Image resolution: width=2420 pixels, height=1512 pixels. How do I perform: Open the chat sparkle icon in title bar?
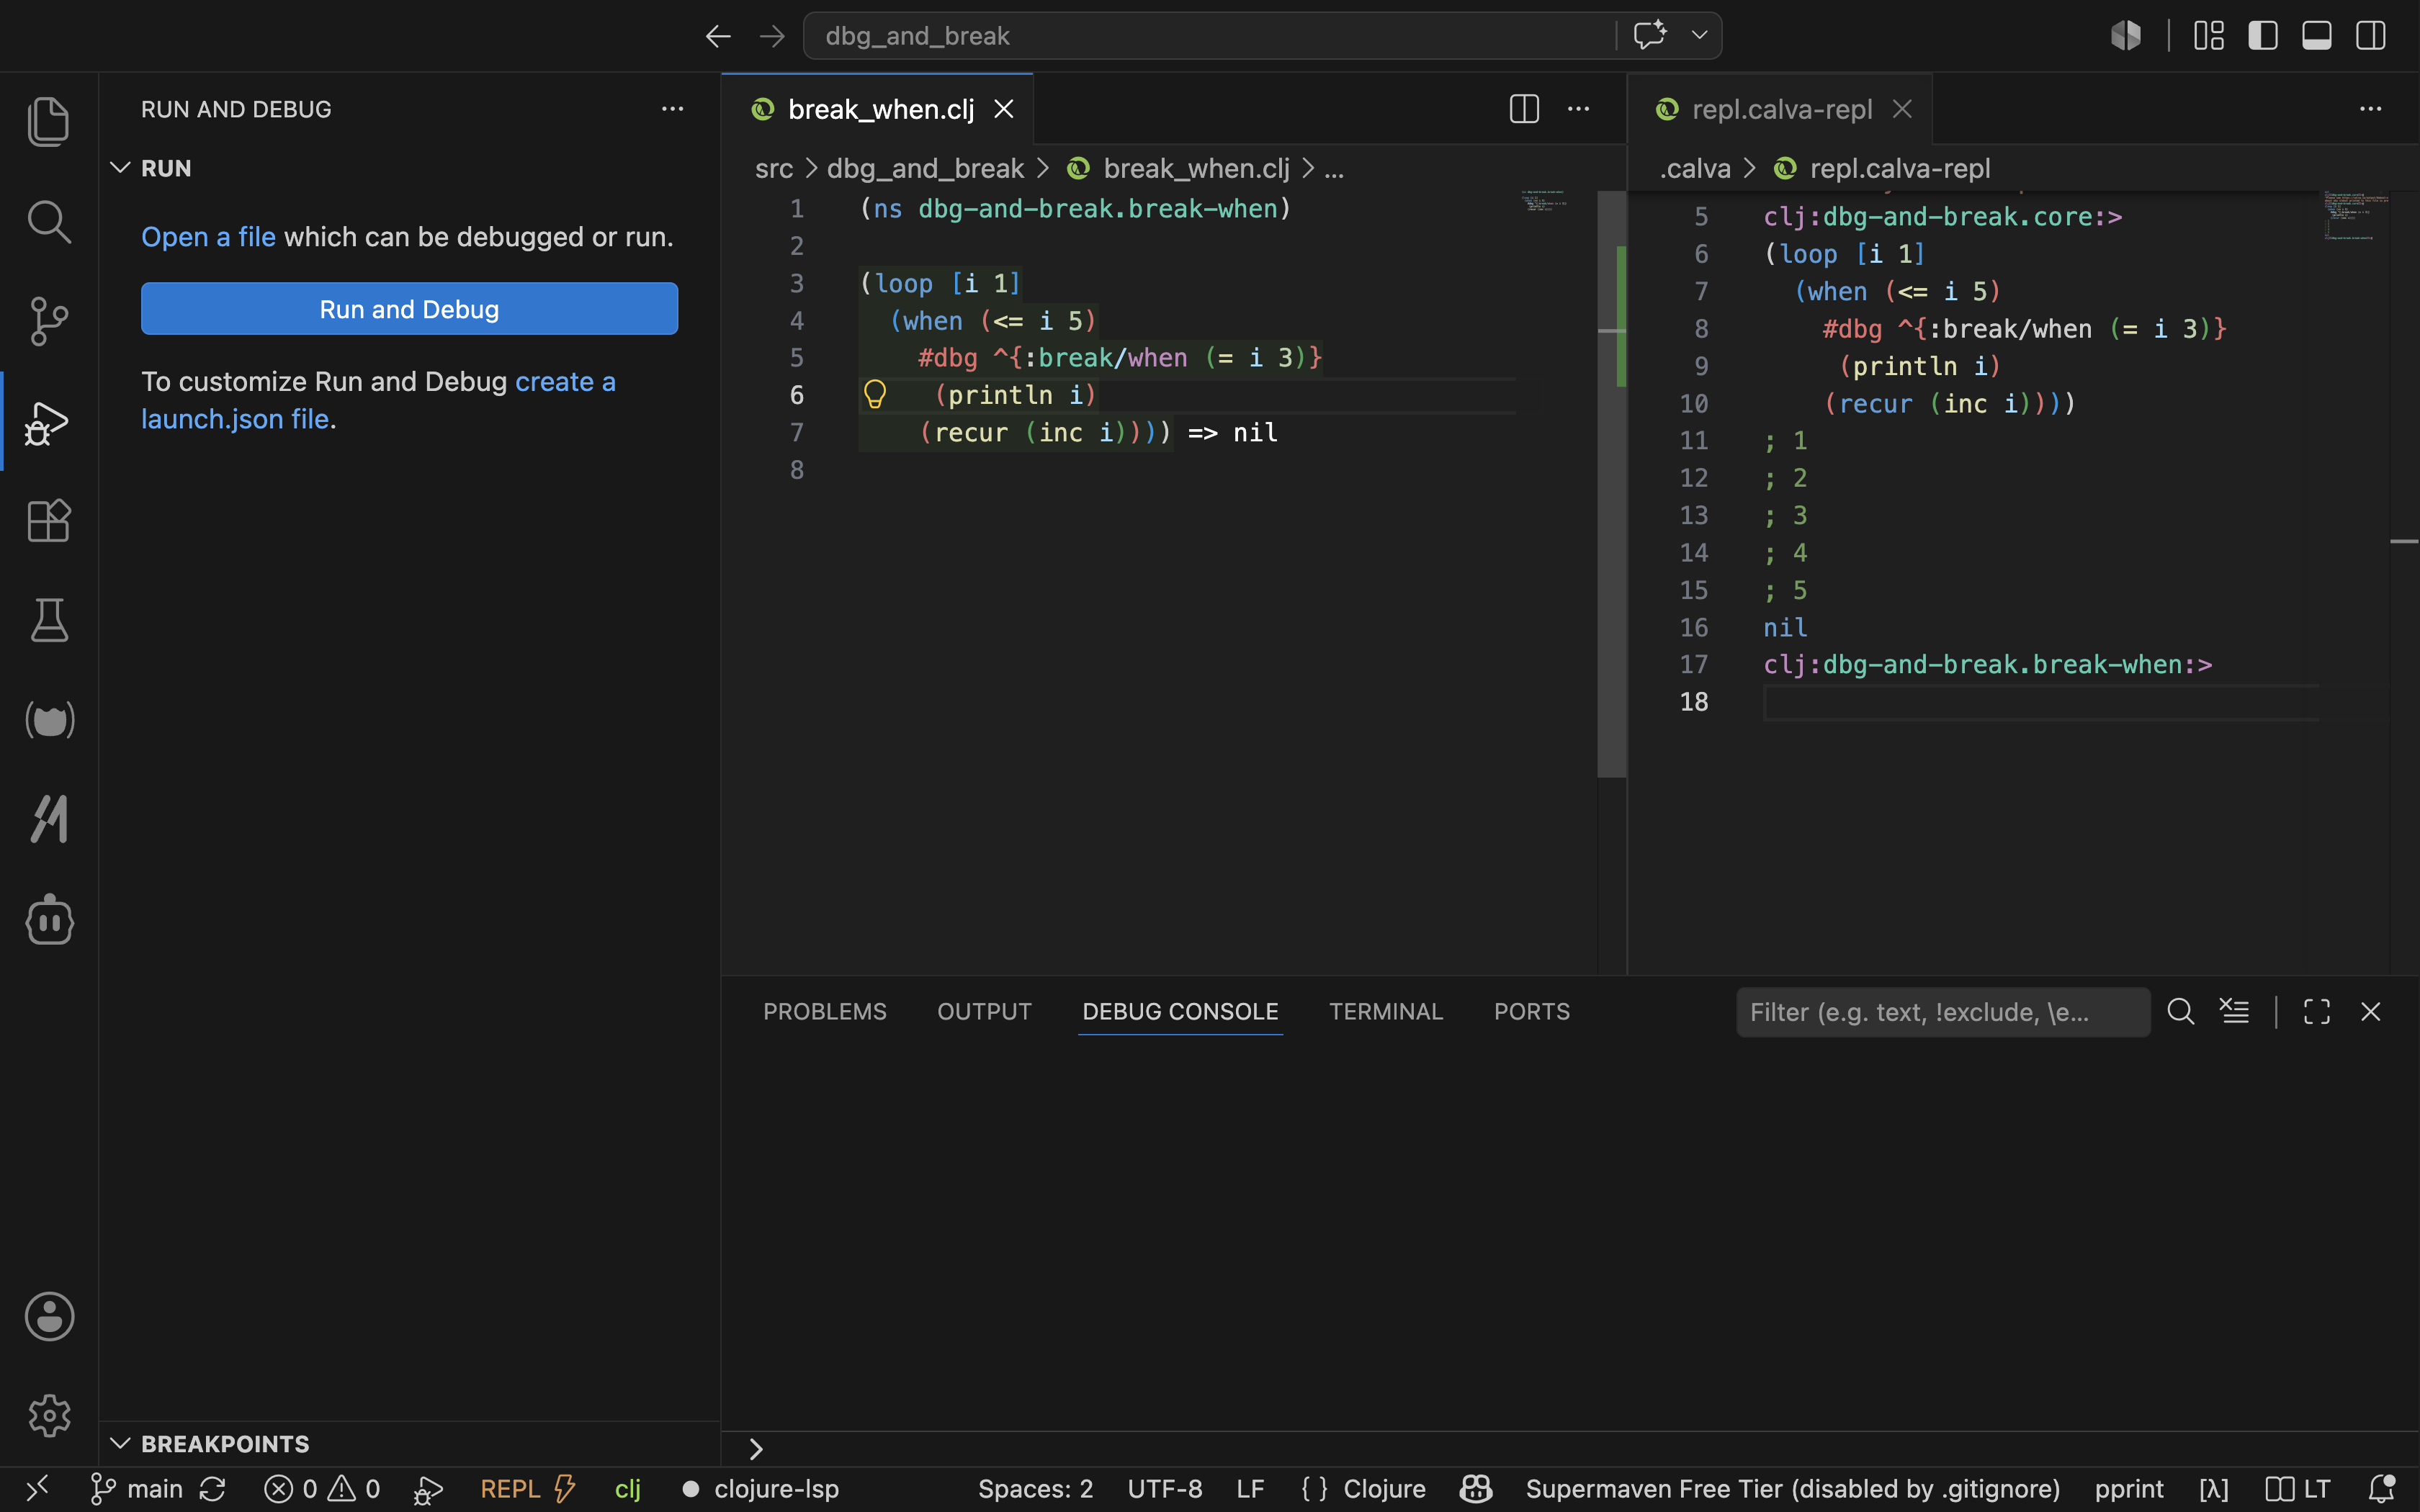click(x=1650, y=35)
